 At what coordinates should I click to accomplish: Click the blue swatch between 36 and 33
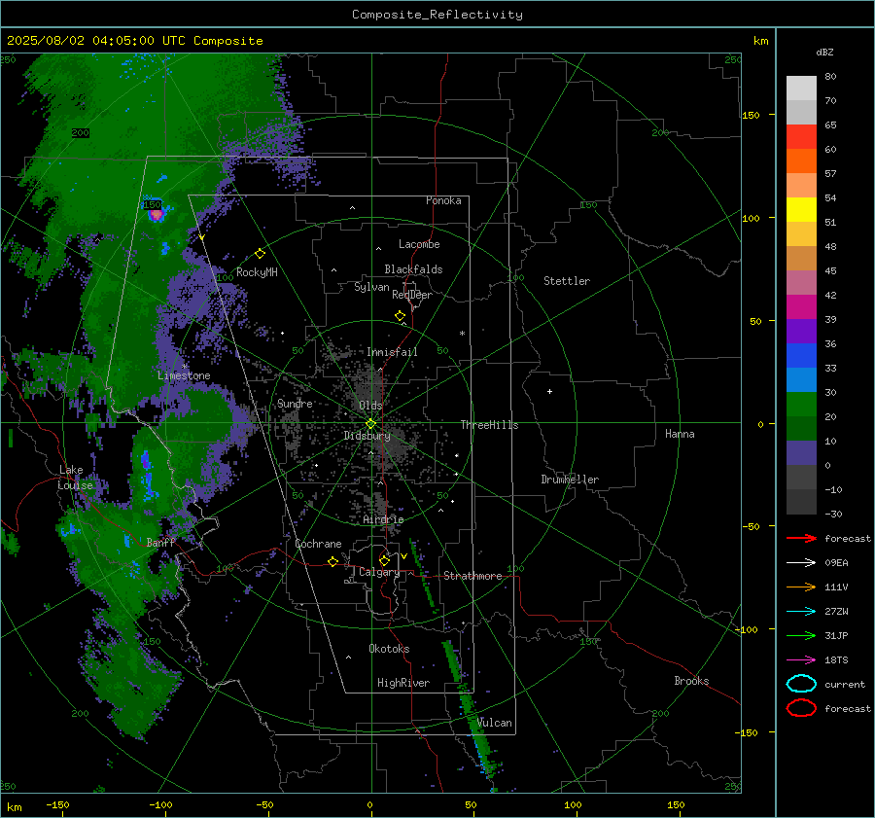(x=801, y=356)
